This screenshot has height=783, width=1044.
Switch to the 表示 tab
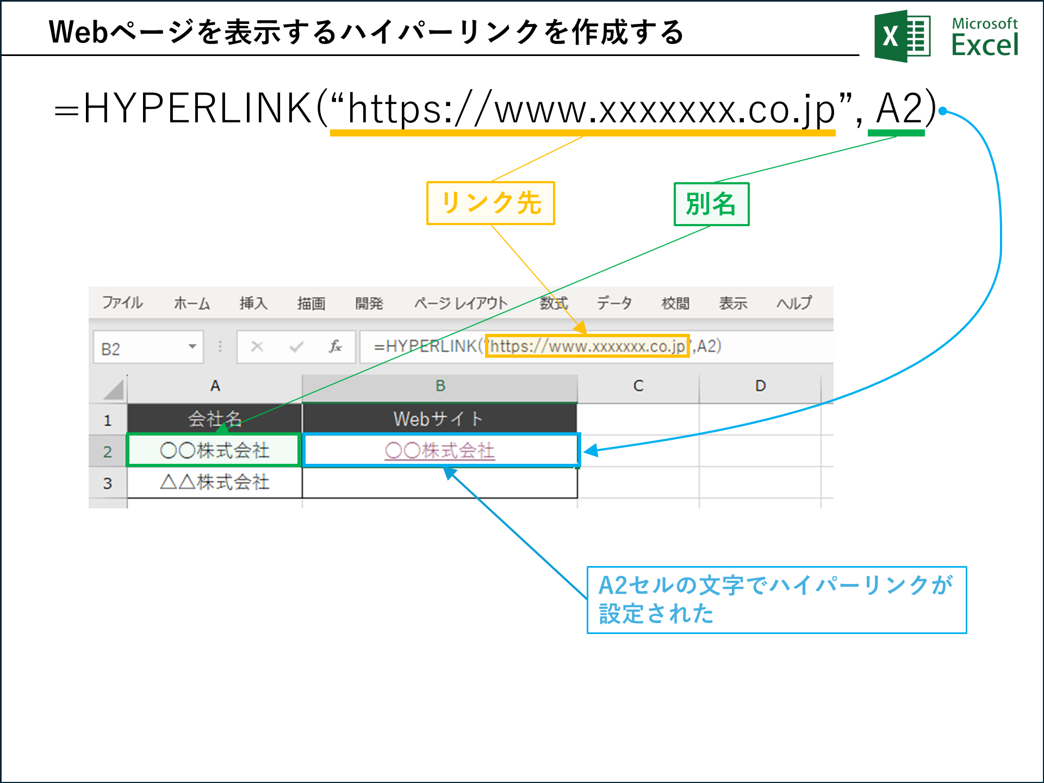(733, 303)
